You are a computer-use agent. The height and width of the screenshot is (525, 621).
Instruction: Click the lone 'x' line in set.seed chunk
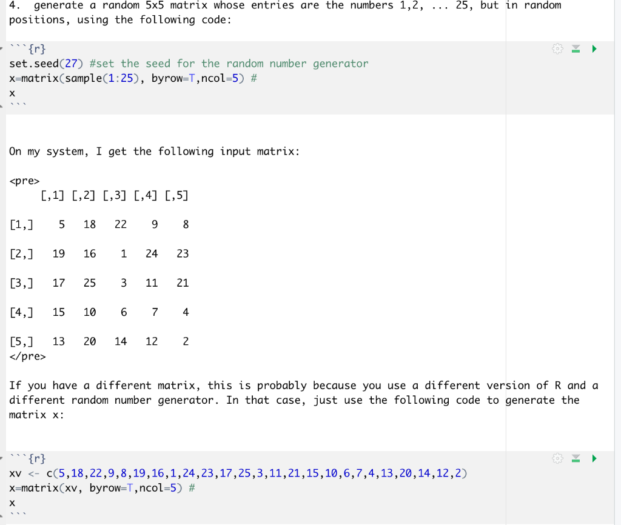point(12,93)
